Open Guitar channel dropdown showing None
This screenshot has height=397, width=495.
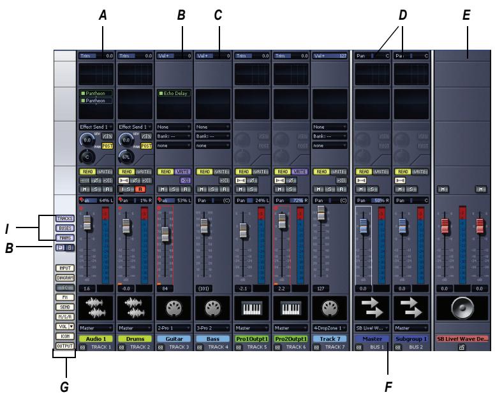[174, 127]
